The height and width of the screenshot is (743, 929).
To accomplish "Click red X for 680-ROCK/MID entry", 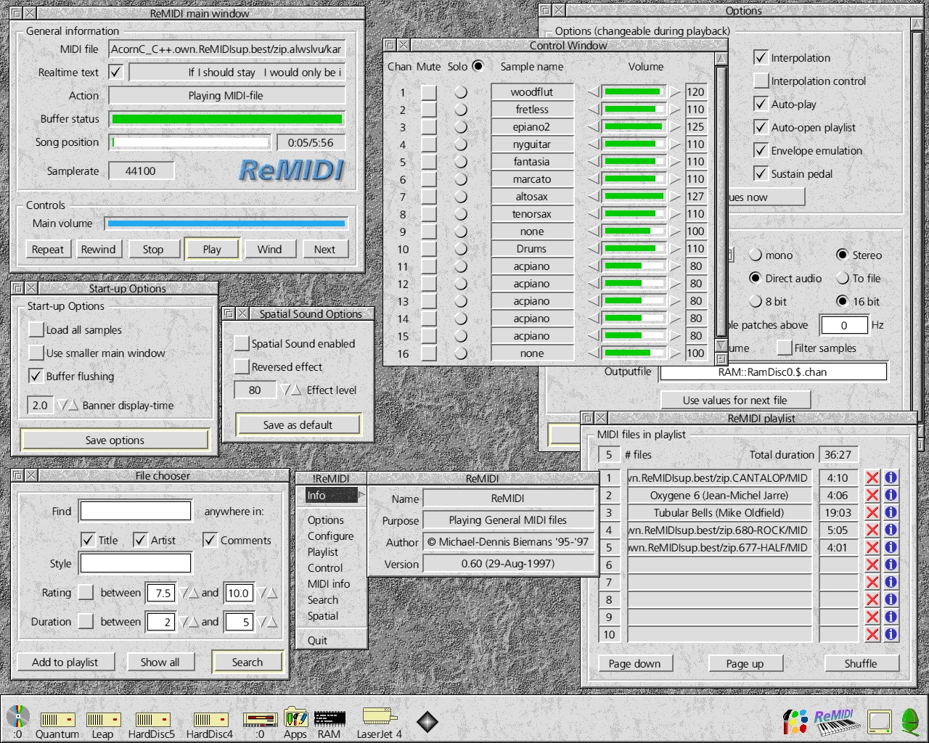I will click(x=872, y=530).
